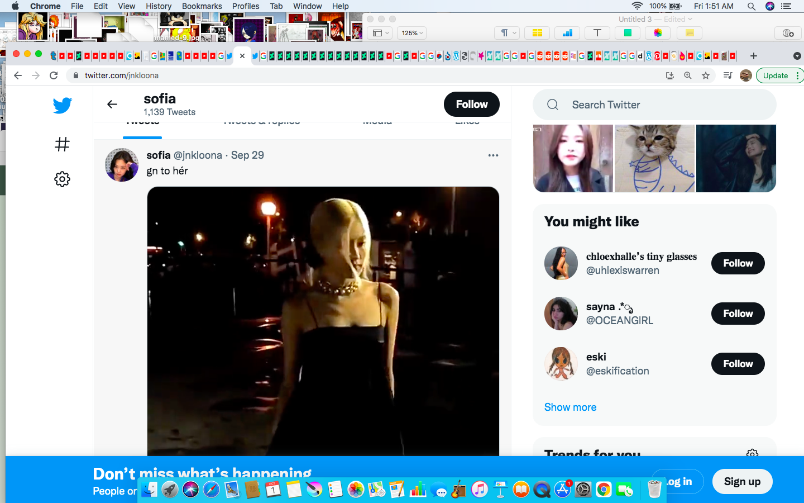Screen dimensions: 804x503
Task: Open the Chrome profile avatar
Action: [x=745, y=75]
